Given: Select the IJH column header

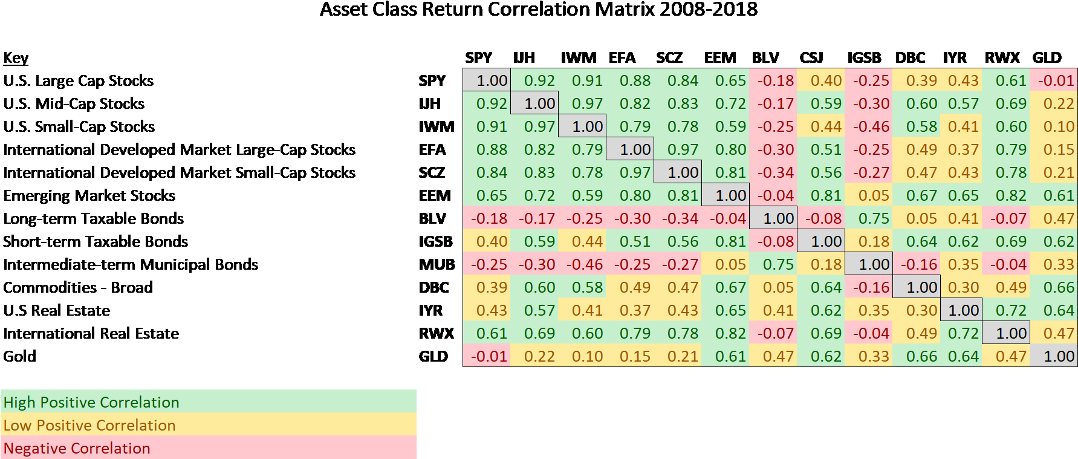Looking at the screenshot, I should [524, 57].
